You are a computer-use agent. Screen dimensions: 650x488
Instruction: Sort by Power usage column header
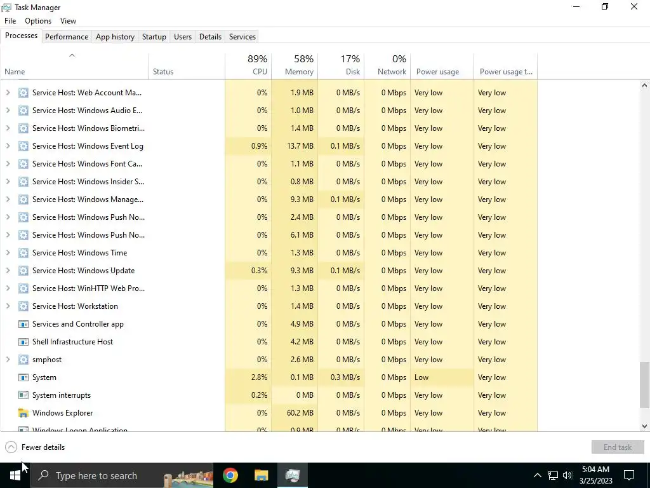point(442,65)
